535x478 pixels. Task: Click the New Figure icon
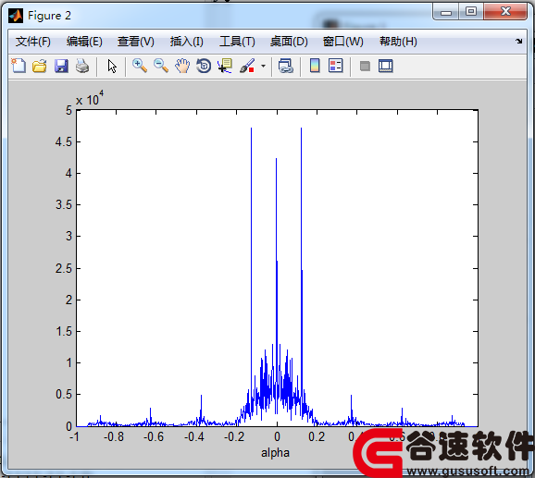click(19, 66)
